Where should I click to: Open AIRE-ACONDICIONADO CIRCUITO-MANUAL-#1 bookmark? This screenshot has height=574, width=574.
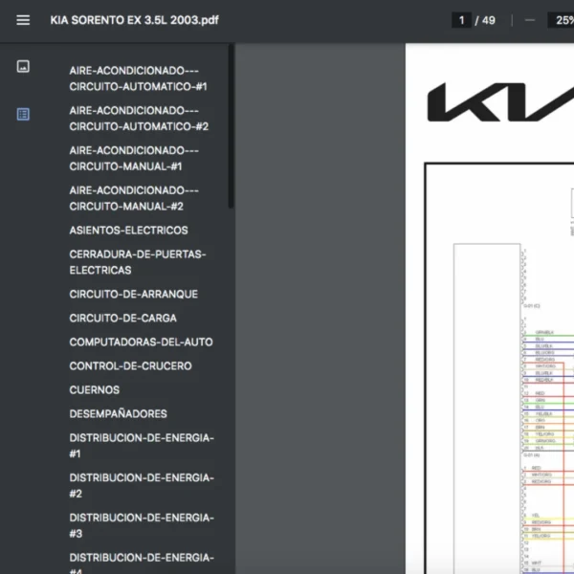pos(134,158)
